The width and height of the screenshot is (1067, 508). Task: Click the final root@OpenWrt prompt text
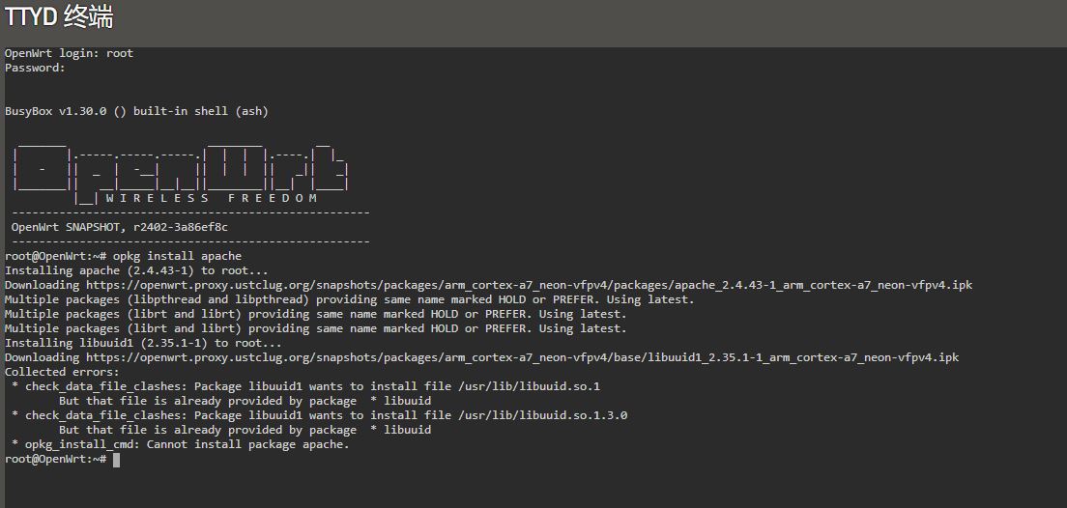55,459
